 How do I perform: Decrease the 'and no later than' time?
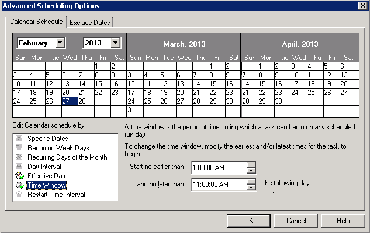(251, 188)
